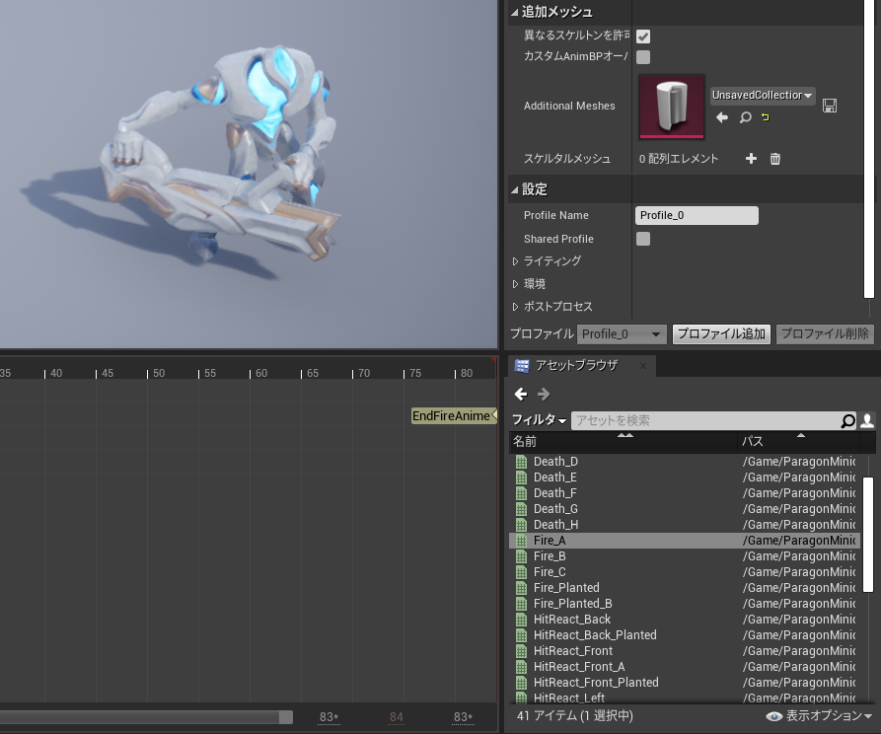Click the 84 frame count value
The height and width of the screenshot is (734, 881).
(x=397, y=717)
